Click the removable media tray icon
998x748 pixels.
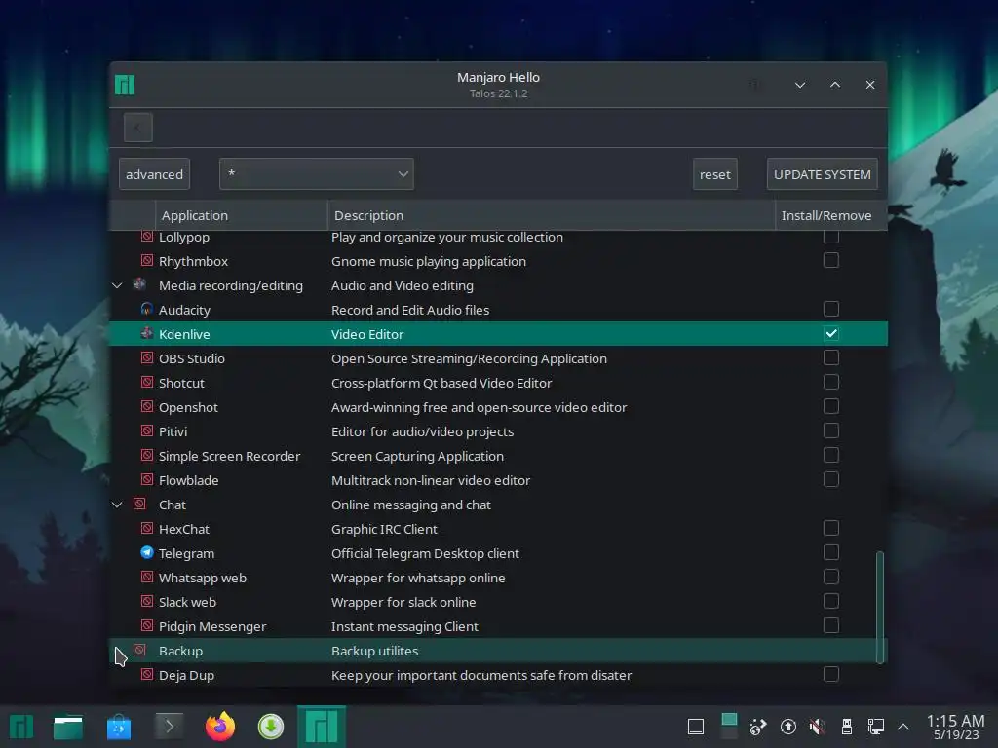(847, 727)
